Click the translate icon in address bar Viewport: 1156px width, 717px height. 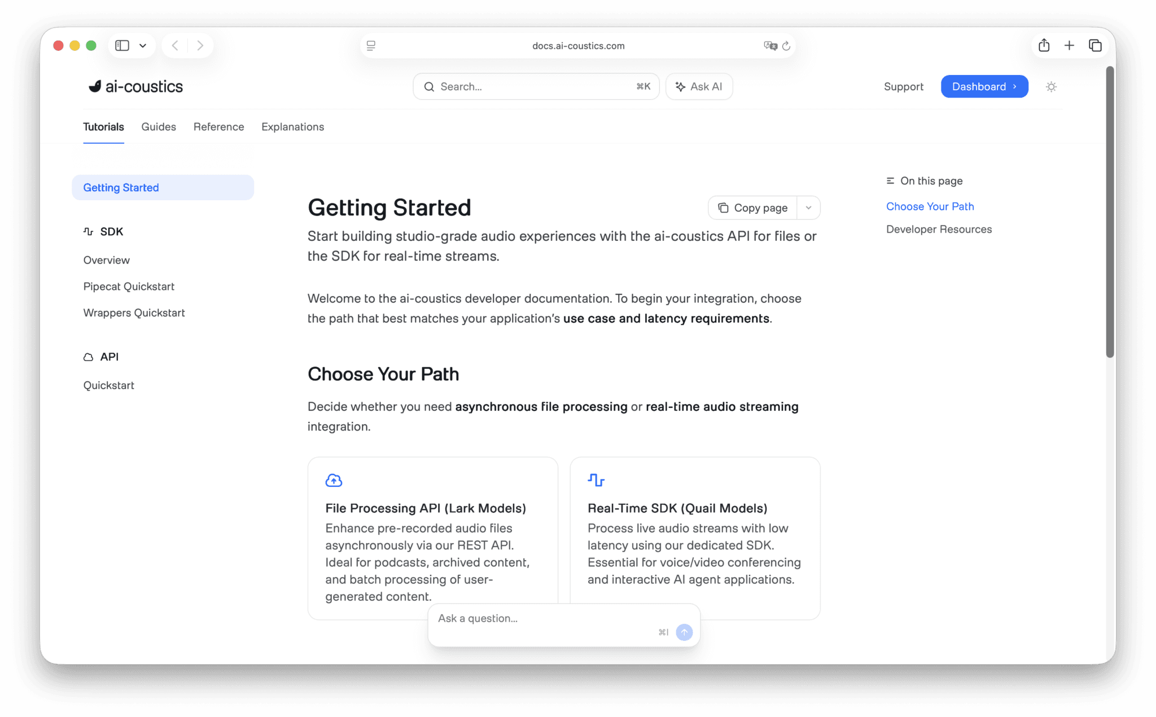click(x=770, y=46)
